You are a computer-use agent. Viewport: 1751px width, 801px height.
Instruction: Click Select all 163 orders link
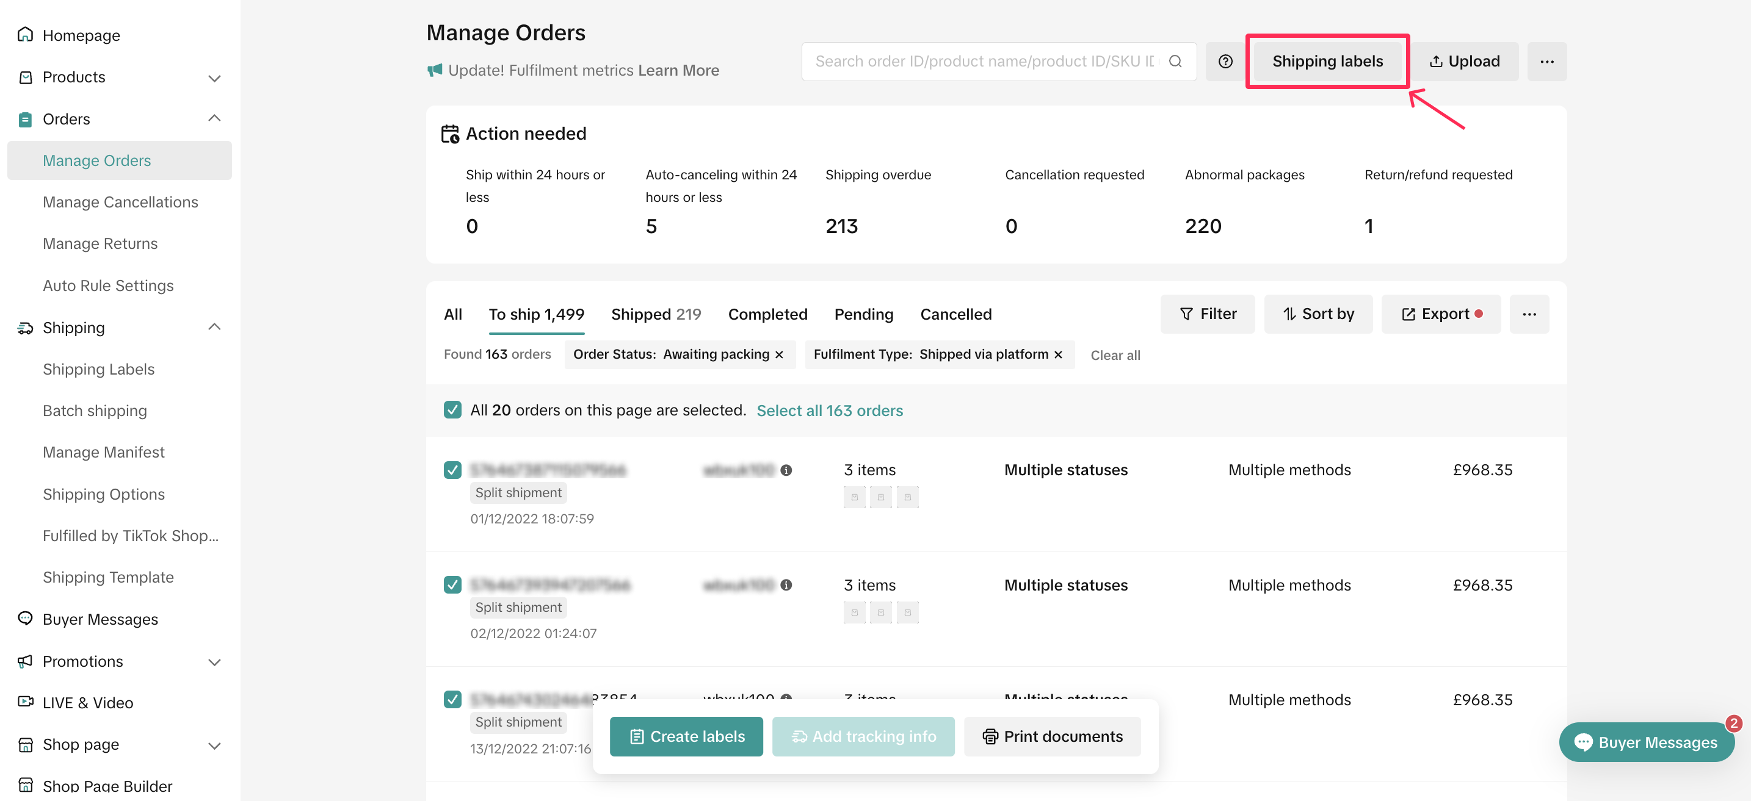tap(829, 411)
